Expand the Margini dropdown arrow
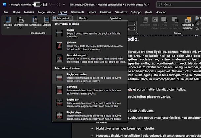 coord(8,28)
